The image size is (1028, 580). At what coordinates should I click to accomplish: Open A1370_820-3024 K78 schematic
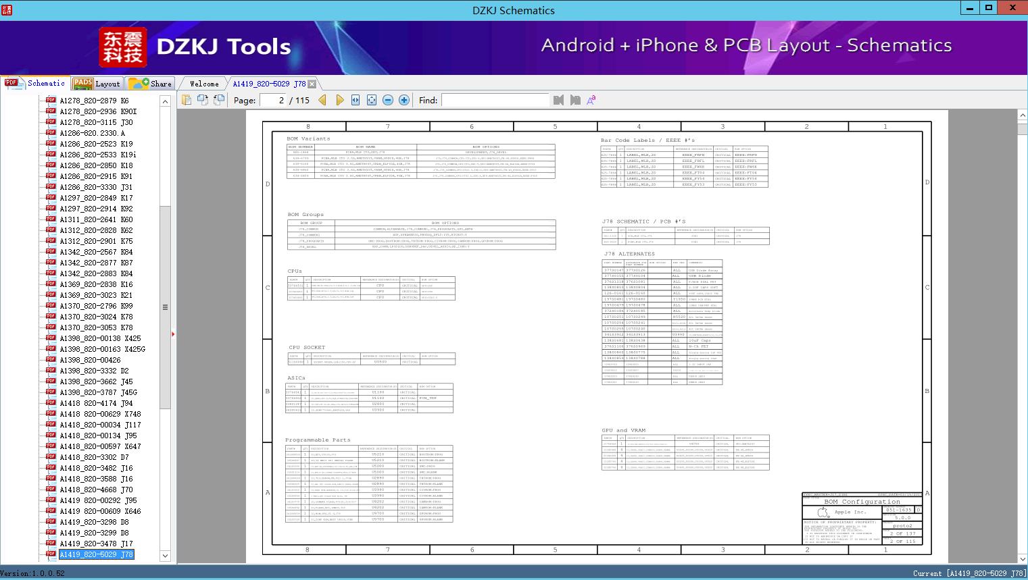(96, 317)
